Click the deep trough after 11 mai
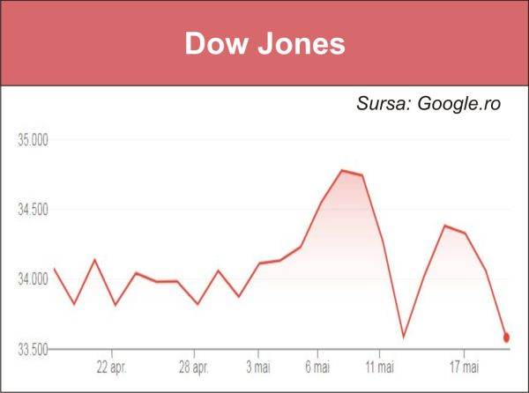The height and width of the screenshot is (393, 529). [x=404, y=337]
